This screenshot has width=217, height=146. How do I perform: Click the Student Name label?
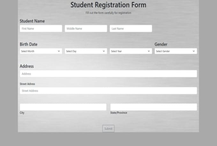pos(32,21)
